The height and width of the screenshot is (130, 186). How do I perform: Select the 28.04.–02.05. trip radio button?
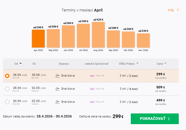tap(7, 89)
